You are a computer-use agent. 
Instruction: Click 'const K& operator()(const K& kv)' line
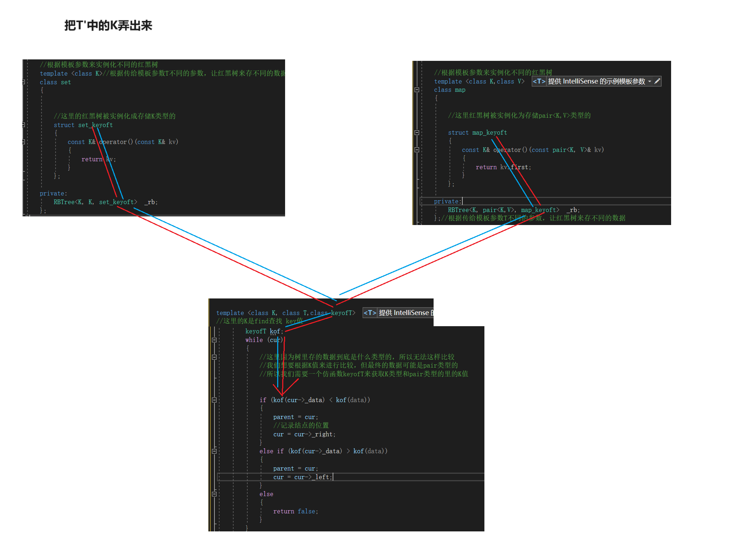click(x=123, y=142)
